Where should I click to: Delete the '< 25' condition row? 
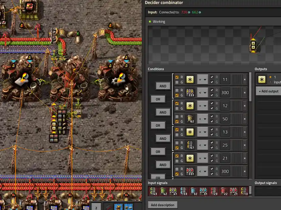pyautogui.click(x=245, y=145)
